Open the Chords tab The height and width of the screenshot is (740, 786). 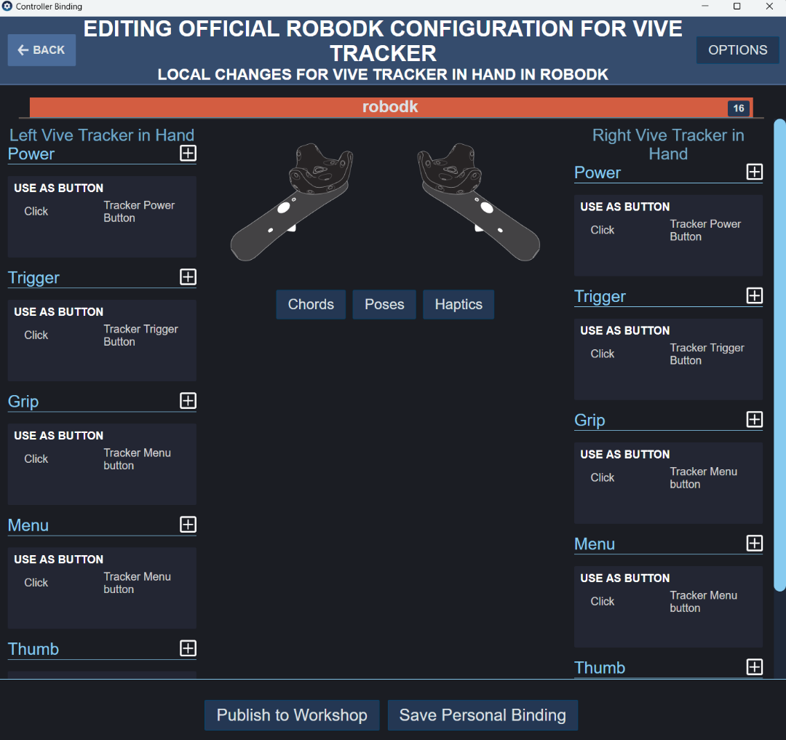pos(311,305)
